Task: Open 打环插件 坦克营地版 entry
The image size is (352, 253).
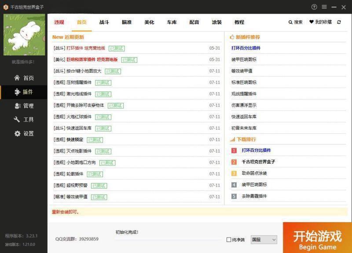Action: (86, 48)
